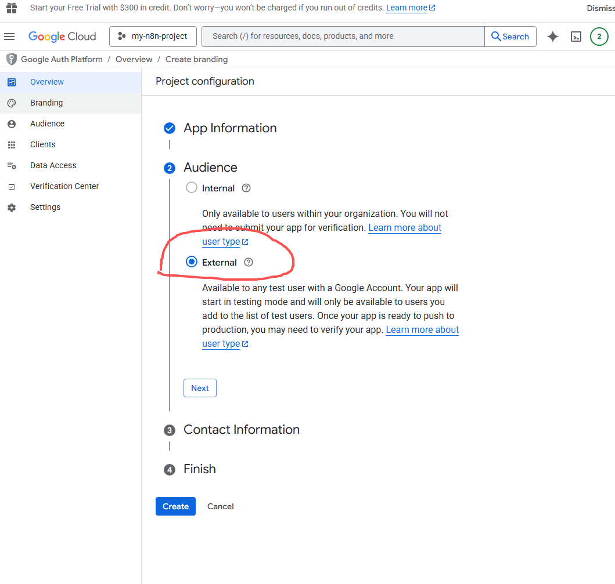
Task: Open the my-n8n-project project picker
Action: click(153, 37)
